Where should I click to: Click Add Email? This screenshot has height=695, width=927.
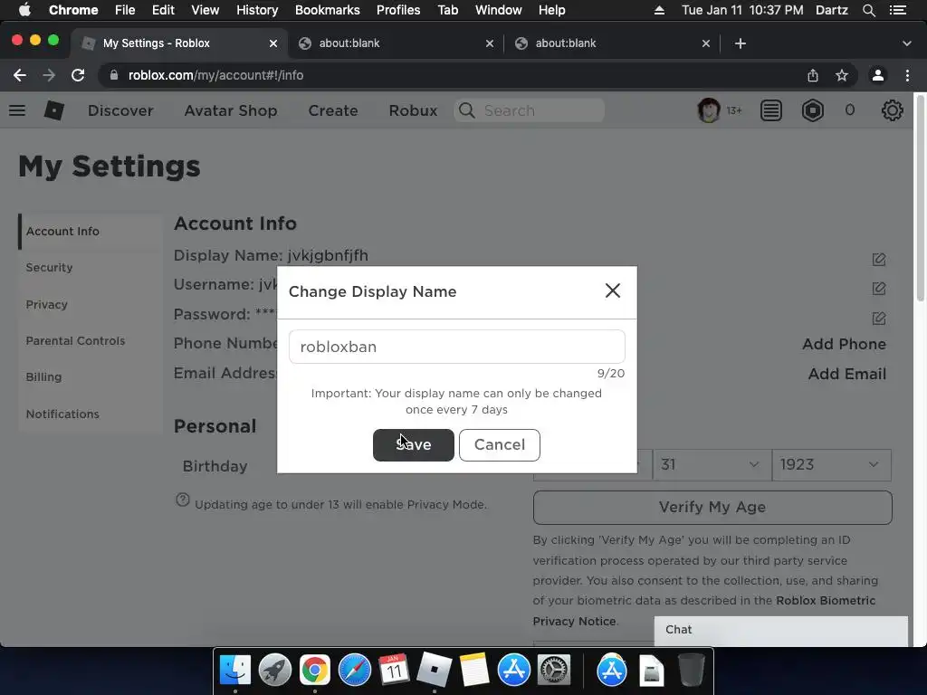pyautogui.click(x=846, y=374)
